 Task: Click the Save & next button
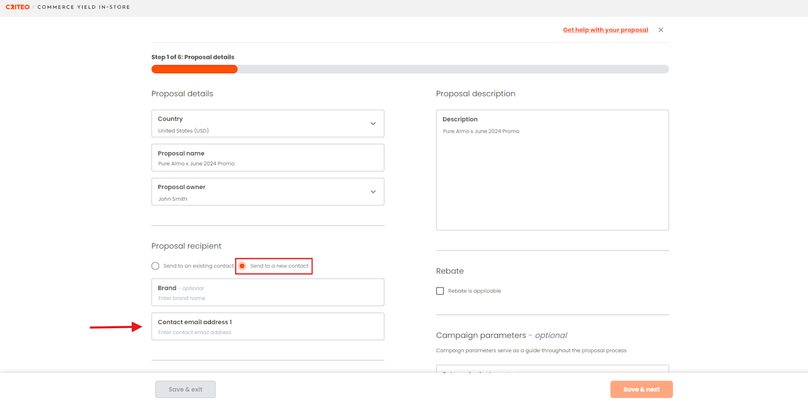641,390
